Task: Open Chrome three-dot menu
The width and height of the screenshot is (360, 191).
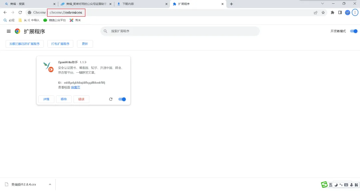Action: 355,13
